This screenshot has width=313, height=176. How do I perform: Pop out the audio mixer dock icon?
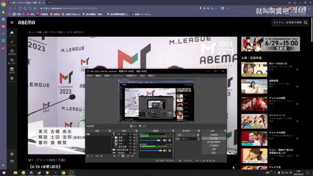click(173, 131)
